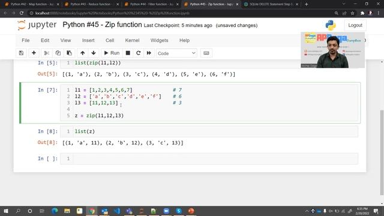The width and height of the screenshot is (384, 216).
Task: Interrupt the kernel with the stop icon
Action: point(128,53)
